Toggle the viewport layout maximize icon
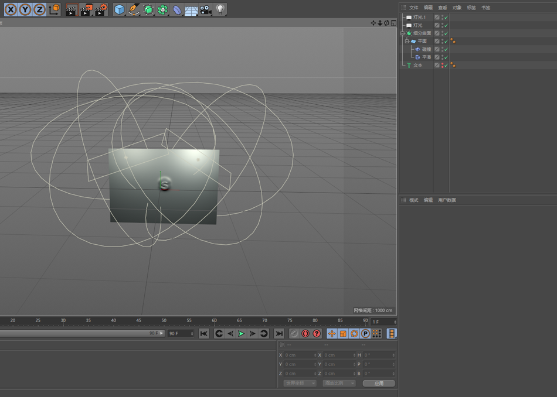Screen dimensions: 557x397 point(393,23)
